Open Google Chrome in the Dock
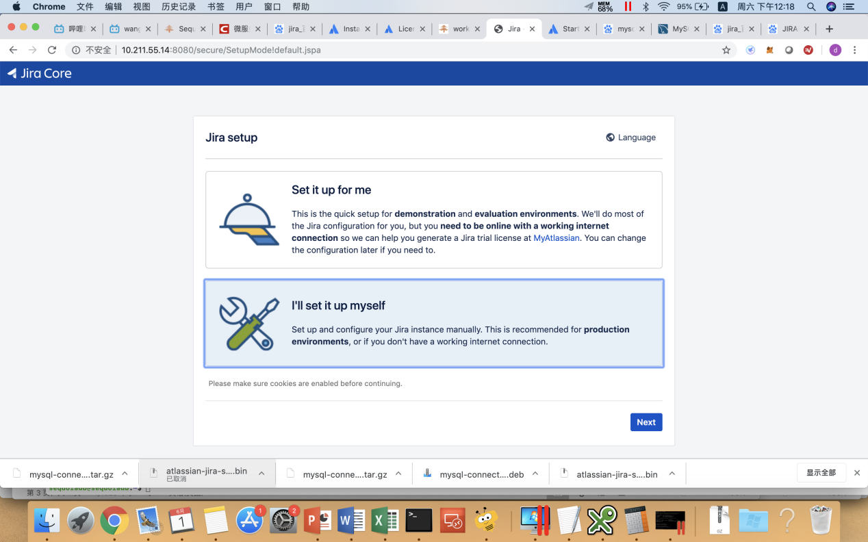 tap(114, 521)
